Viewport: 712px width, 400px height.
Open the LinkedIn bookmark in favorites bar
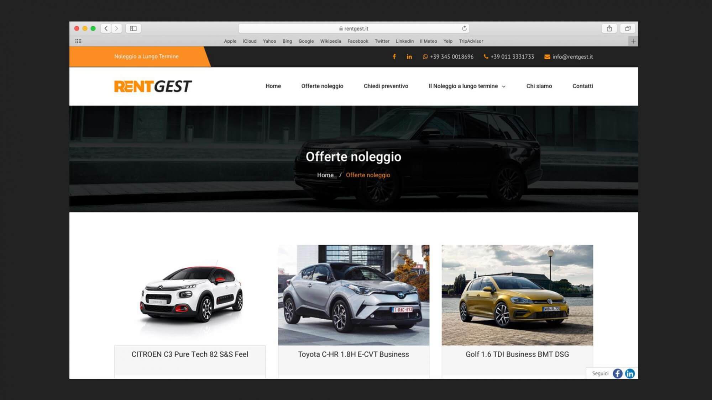[x=405, y=41]
